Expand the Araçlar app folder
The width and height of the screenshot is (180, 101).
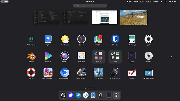click(98, 57)
